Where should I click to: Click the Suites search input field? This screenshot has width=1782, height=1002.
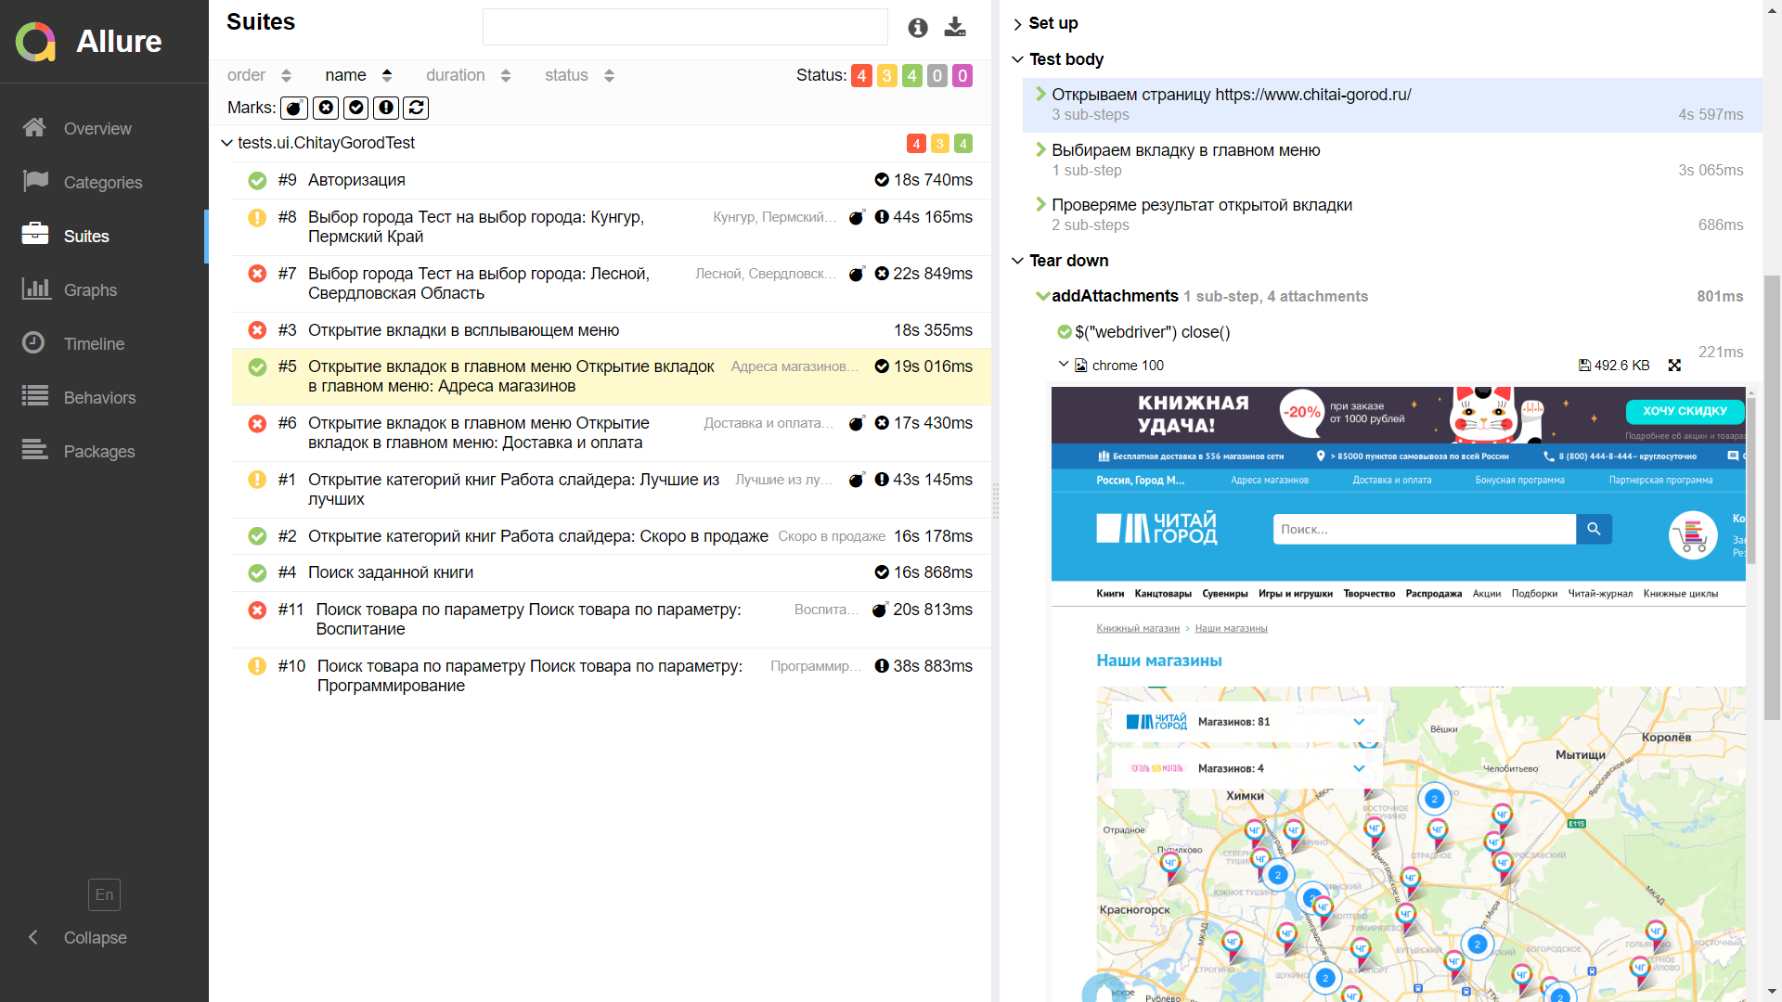(685, 27)
